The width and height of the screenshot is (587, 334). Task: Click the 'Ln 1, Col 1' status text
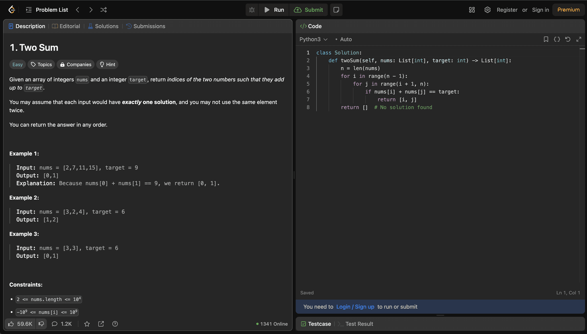click(x=568, y=293)
